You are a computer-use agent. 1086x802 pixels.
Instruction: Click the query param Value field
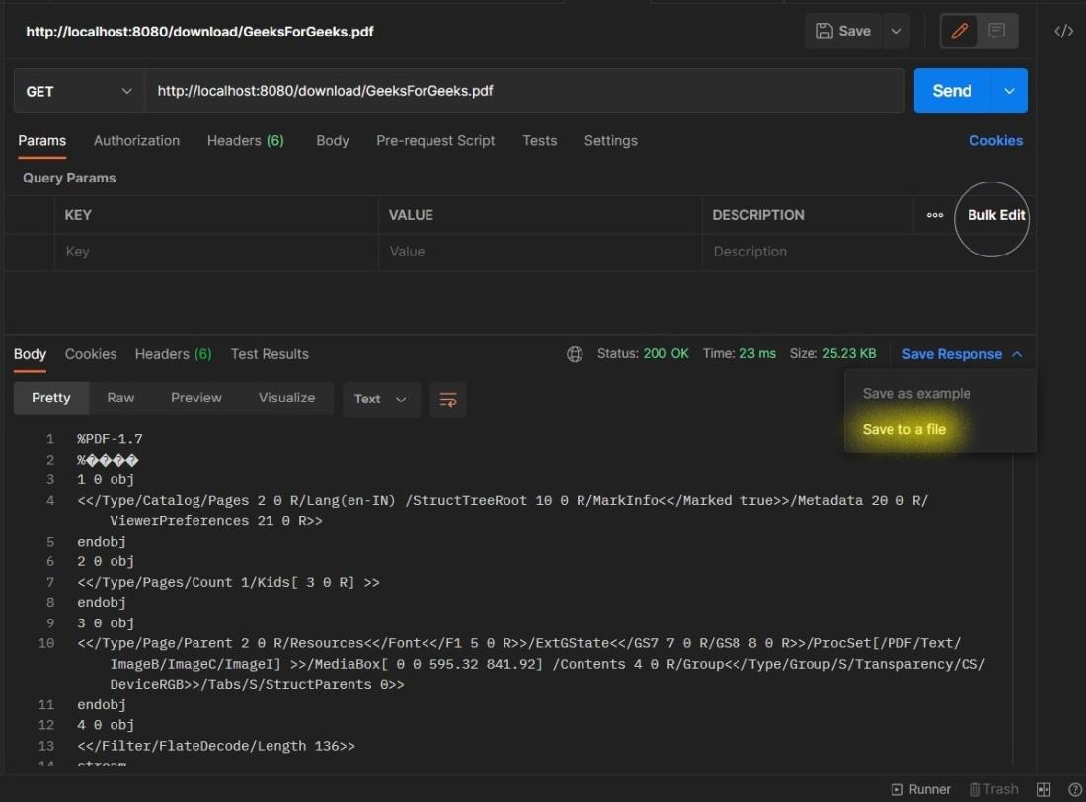click(540, 252)
